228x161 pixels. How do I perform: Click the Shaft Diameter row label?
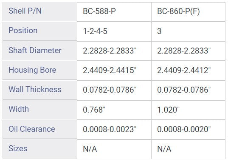[x=39, y=51]
